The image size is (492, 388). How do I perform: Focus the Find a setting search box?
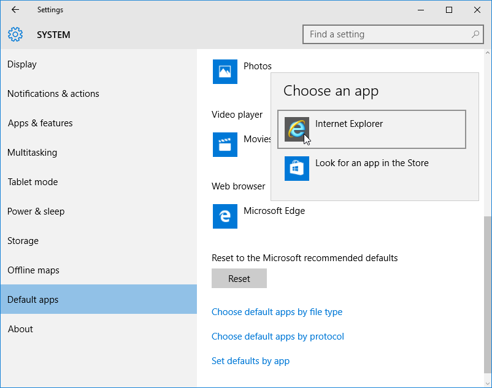[x=393, y=34]
